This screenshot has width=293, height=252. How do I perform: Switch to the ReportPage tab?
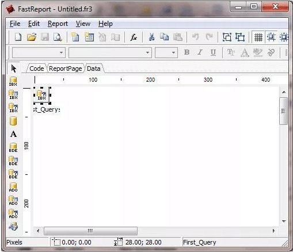(x=66, y=68)
